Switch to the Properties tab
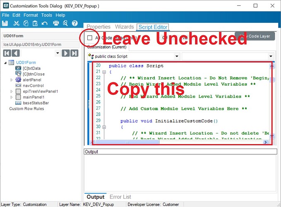 pos(98,27)
